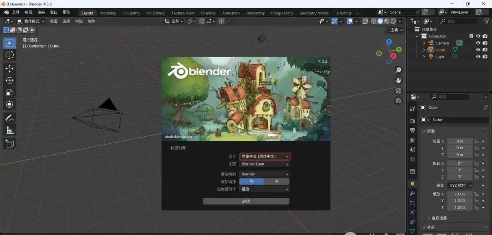The width and height of the screenshot is (492, 235).
Task: Toggle snapping magnet in header
Action: coord(202,21)
